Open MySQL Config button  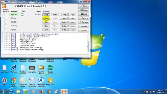pos(64,19)
